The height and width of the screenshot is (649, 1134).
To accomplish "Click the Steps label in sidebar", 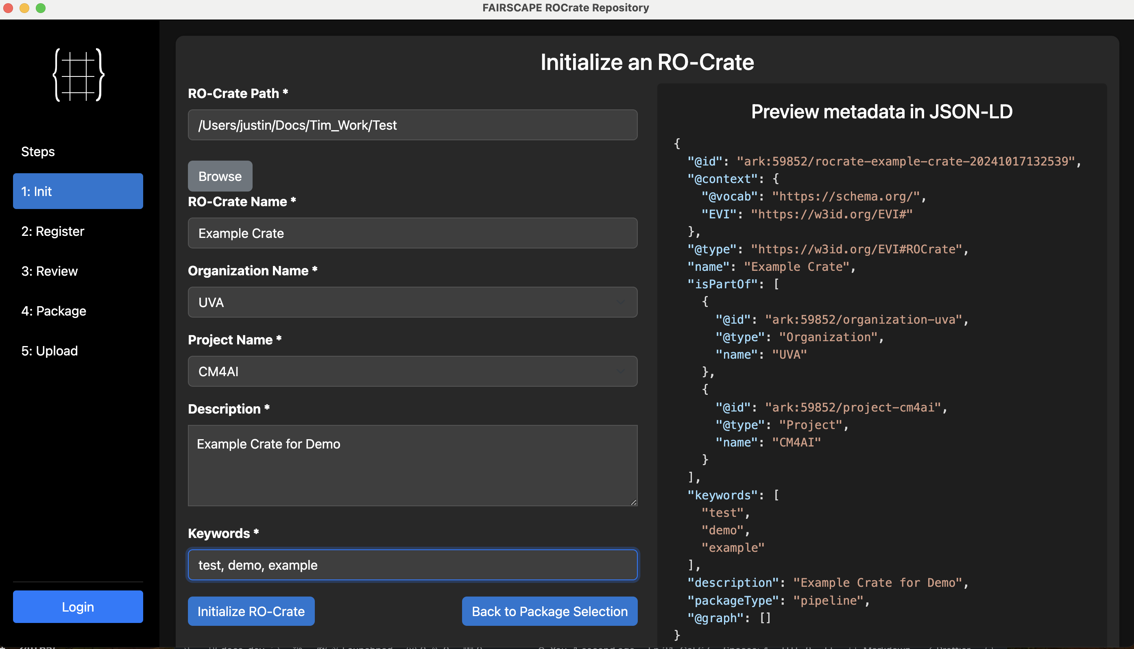I will tap(38, 152).
